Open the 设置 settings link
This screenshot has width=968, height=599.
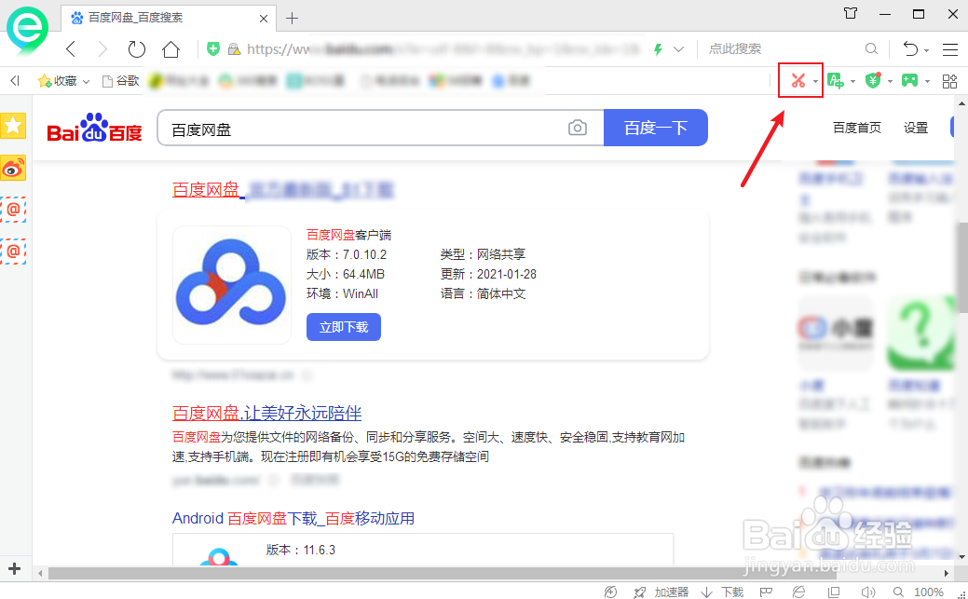[916, 128]
